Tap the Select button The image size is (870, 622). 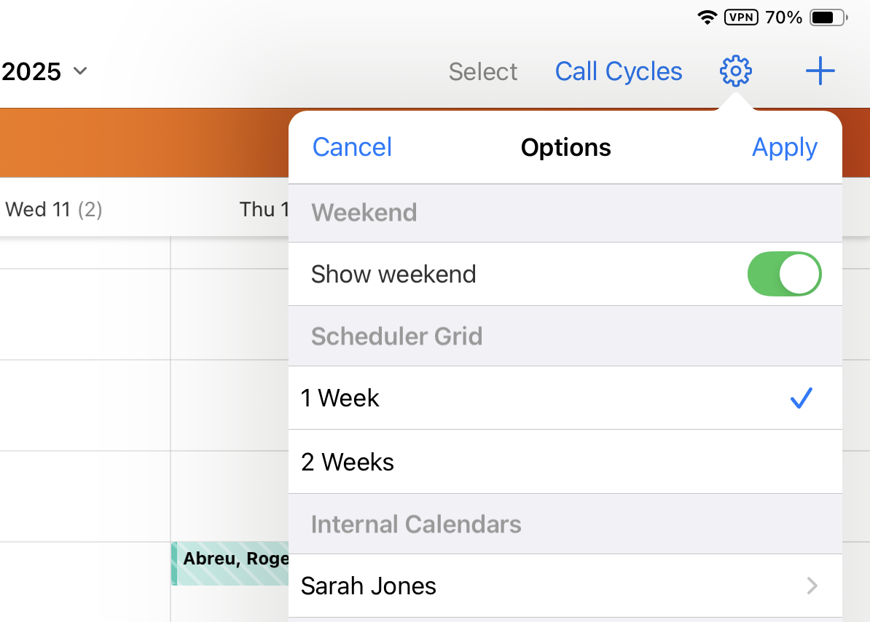[x=483, y=71]
